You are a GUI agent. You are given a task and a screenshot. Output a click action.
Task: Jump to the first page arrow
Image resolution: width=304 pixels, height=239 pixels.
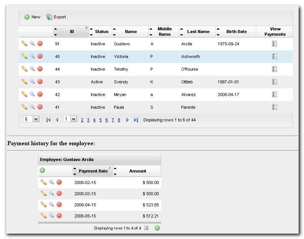(48, 120)
